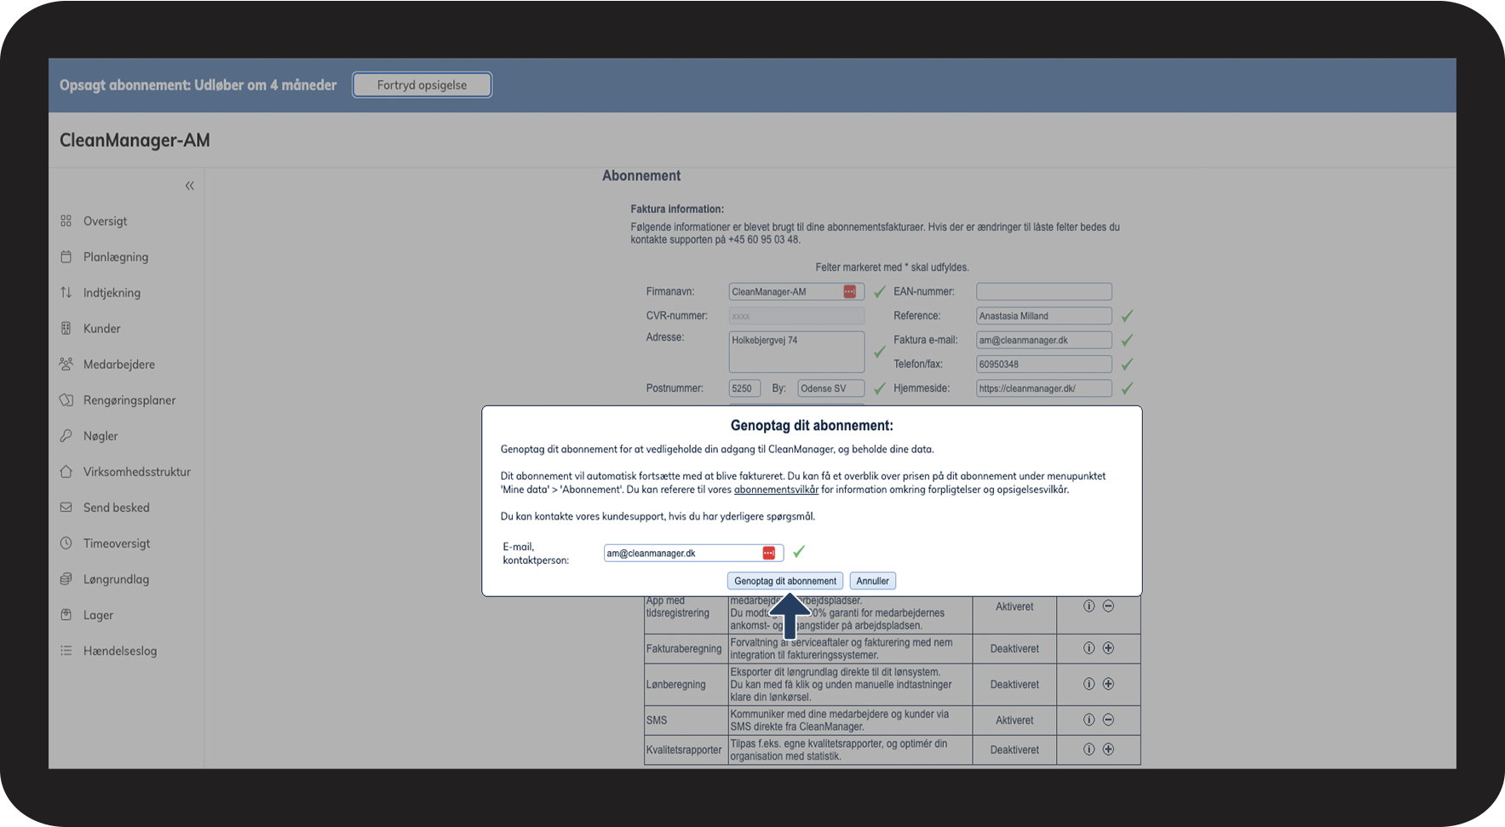The width and height of the screenshot is (1505, 827).
Task: Click the Firmanavn input field
Action: pos(796,291)
